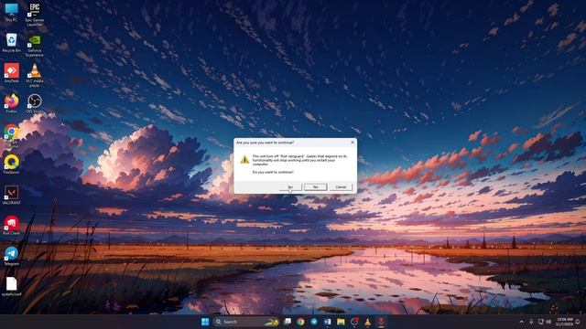586x329 pixels.
Task: Select the Recycle Bin desktop icon
Action: click(11, 43)
